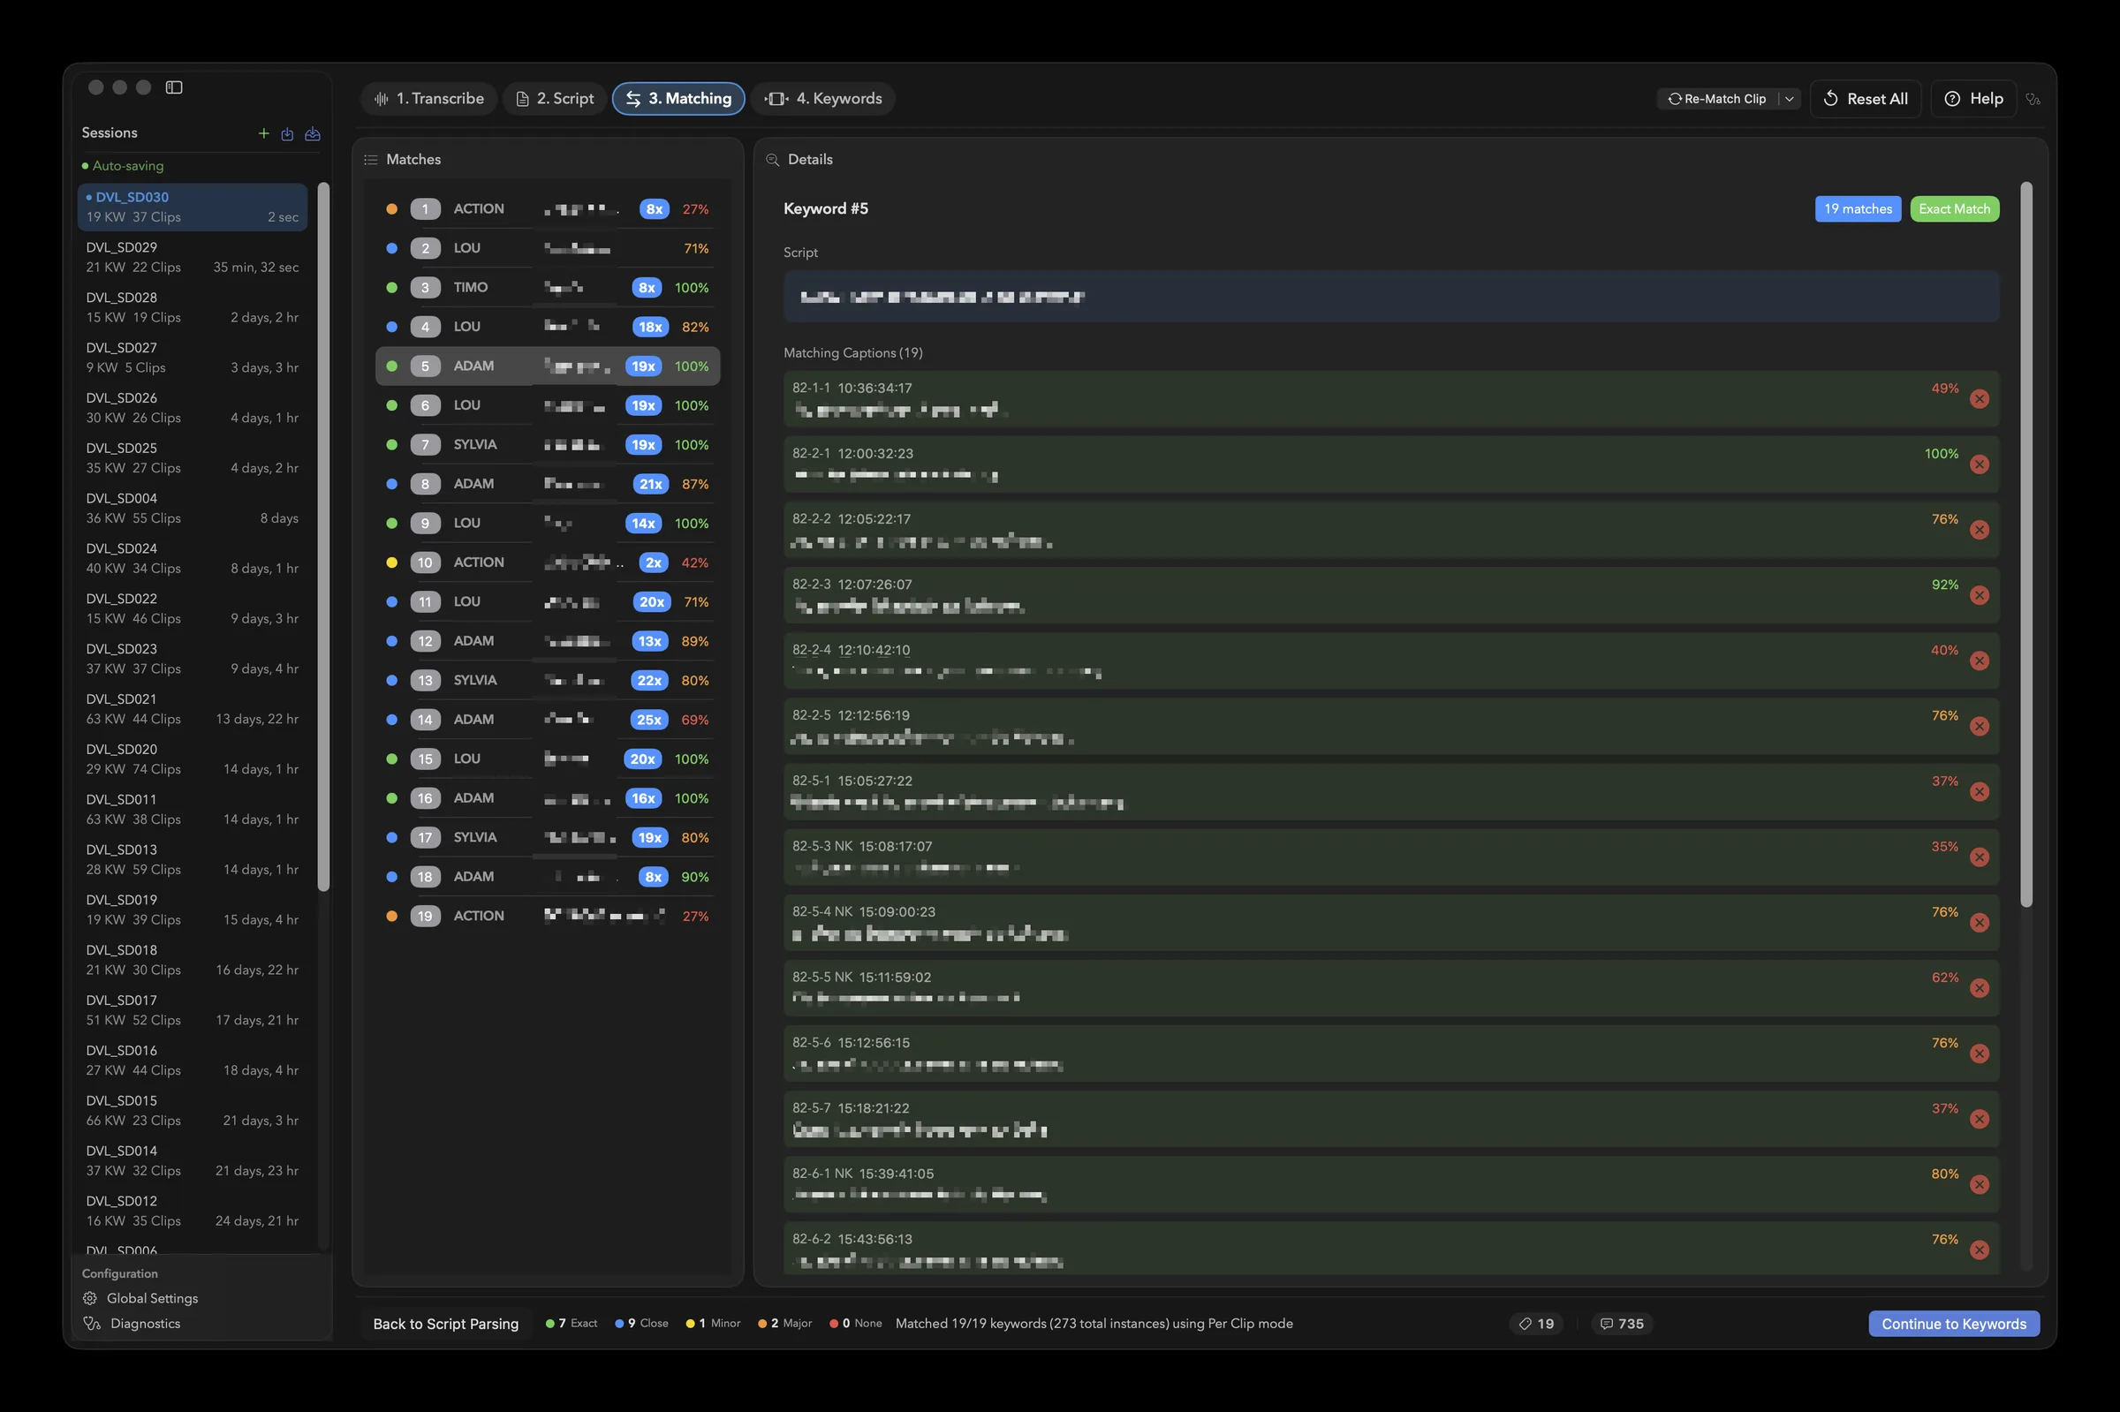Image resolution: width=2120 pixels, height=1412 pixels.
Task: Select the 3. Matching tab
Action: click(x=678, y=99)
